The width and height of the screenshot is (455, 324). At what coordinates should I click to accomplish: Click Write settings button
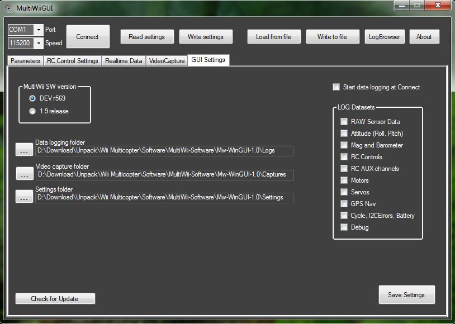[x=206, y=37]
